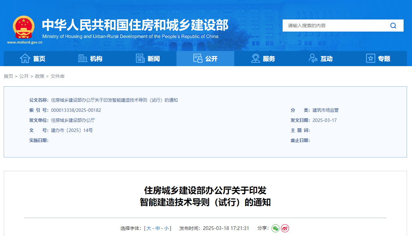This screenshot has height=236, width=412.
Task: Select the building icon for 机构
Action: 82,58
